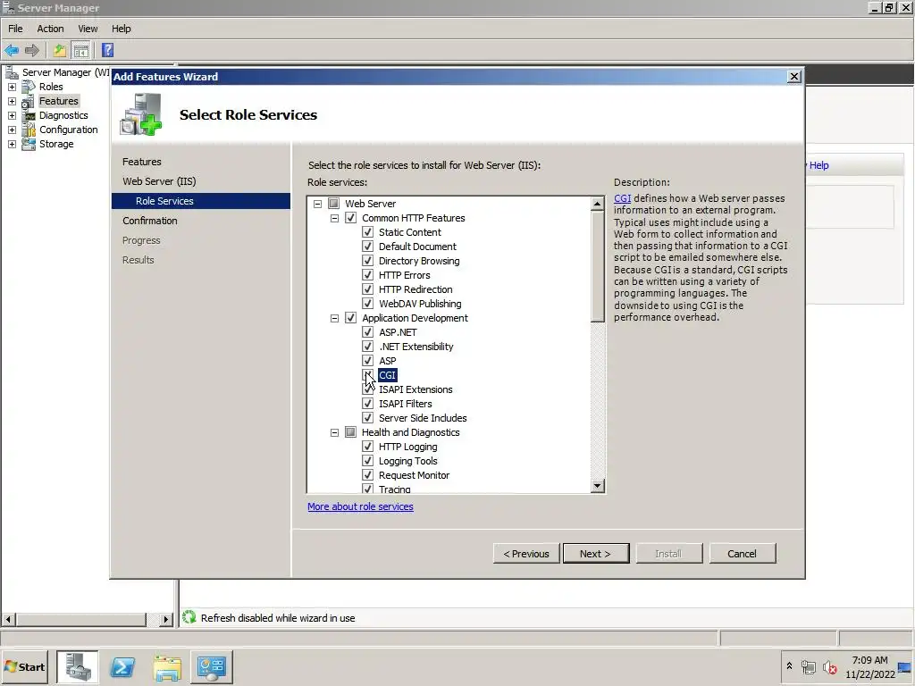Click role services scroll up arrow
The image size is (915, 686).
pos(597,204)
